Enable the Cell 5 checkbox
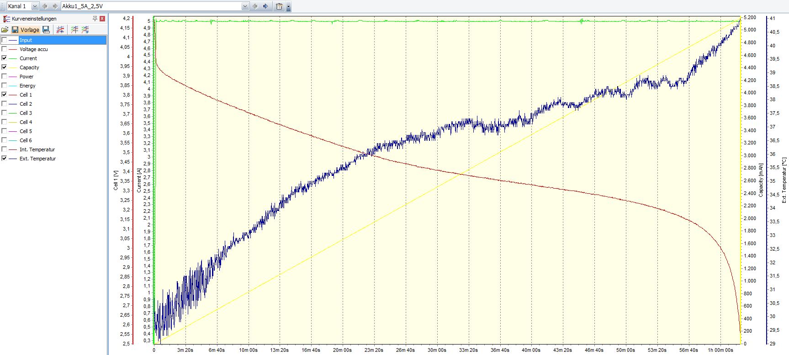The height and width of the screenshot is (355, 789). pyautogui.click(x=4, y=131)
